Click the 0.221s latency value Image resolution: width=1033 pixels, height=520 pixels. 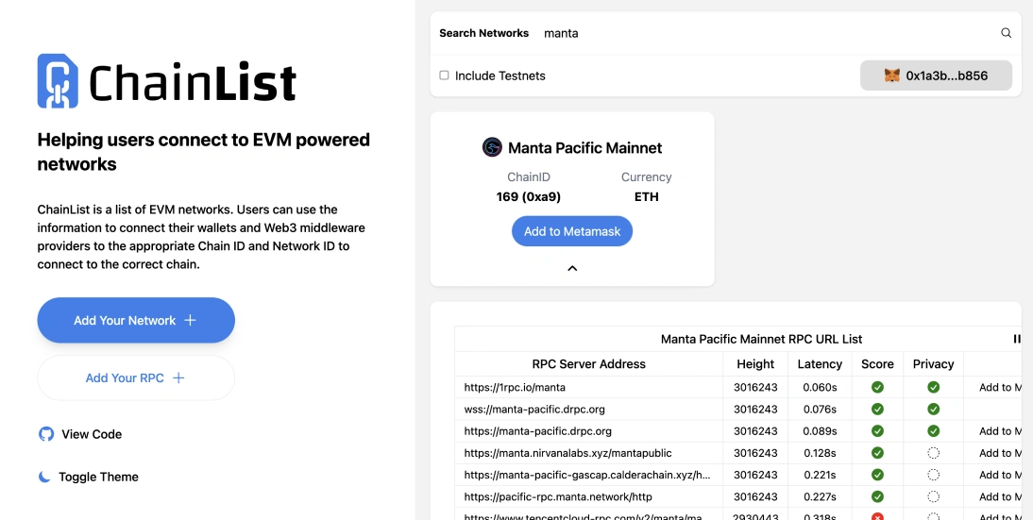(x=820, y=475)
